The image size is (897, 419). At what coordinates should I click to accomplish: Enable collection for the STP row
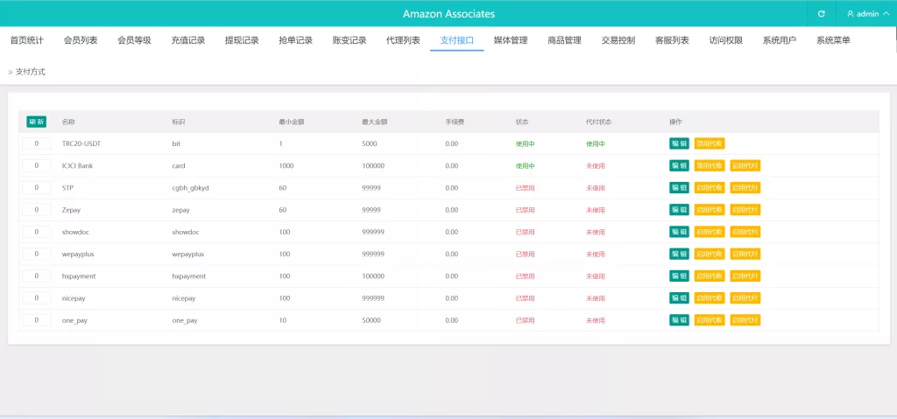[x=710, y=188]
